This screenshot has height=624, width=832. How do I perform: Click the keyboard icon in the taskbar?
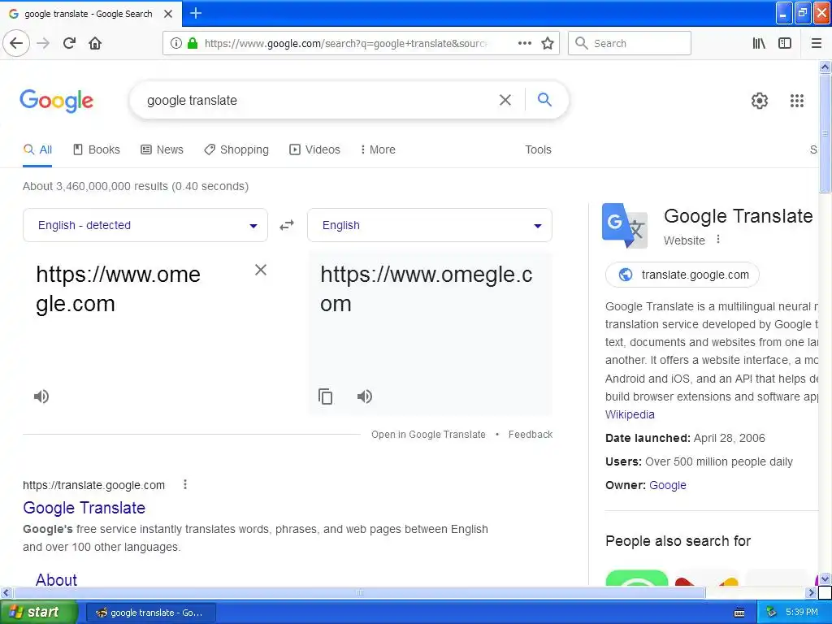[739, 613]
